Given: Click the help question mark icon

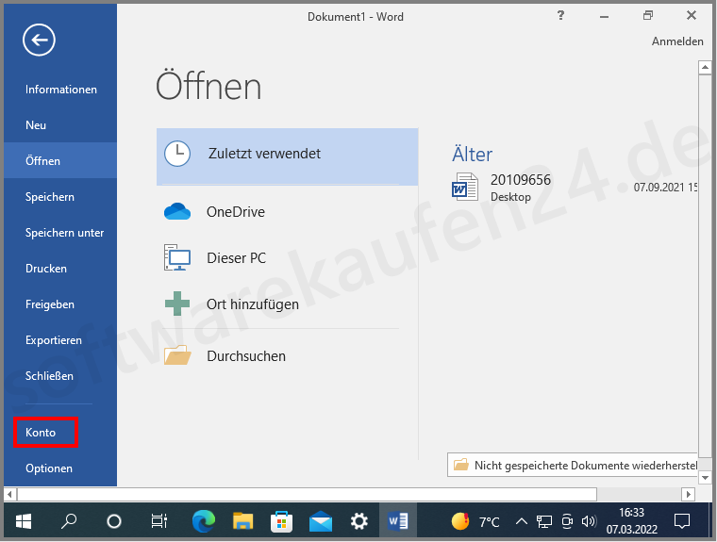Looking at the screenshot, I should pyautogui.click(x=560, y=16).
